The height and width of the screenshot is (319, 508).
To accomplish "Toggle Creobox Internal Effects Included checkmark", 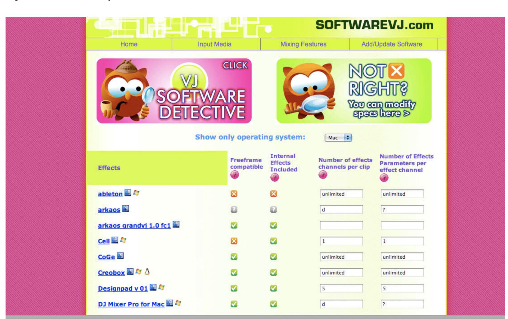I will 273,273.
